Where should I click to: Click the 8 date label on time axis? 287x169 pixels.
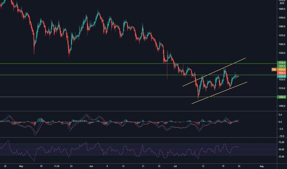(107, 166)
